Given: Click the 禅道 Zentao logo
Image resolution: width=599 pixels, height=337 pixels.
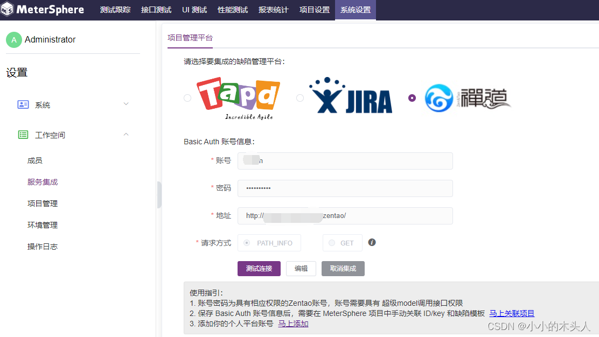Looking at the screenshot, I should pos(468,98).
